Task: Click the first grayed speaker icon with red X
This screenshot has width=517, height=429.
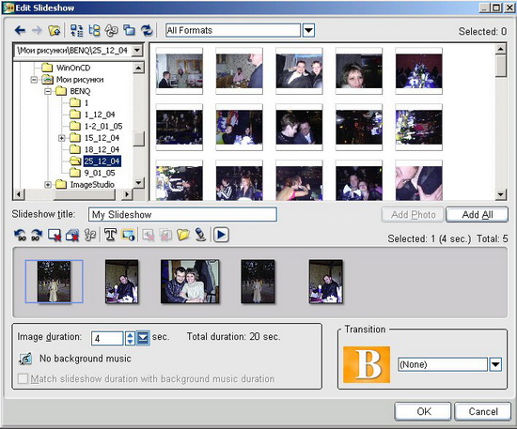Action: click(x=148, y=235)
